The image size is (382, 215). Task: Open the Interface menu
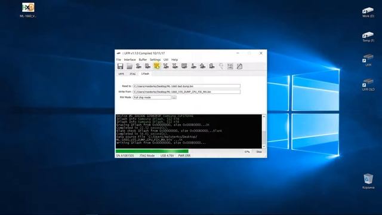[x=130, y=60]
